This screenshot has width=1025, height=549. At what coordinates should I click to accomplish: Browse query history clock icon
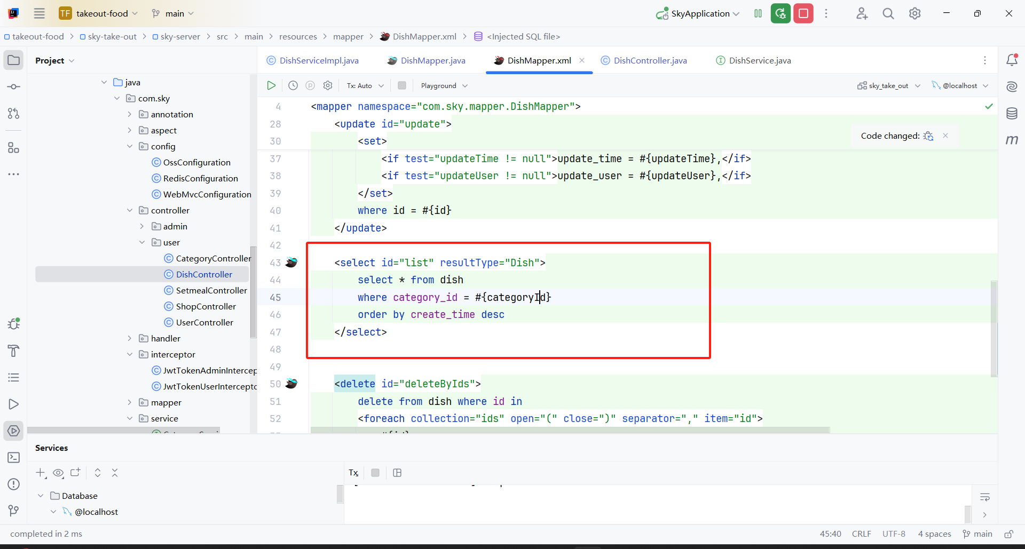click(293, 85)
